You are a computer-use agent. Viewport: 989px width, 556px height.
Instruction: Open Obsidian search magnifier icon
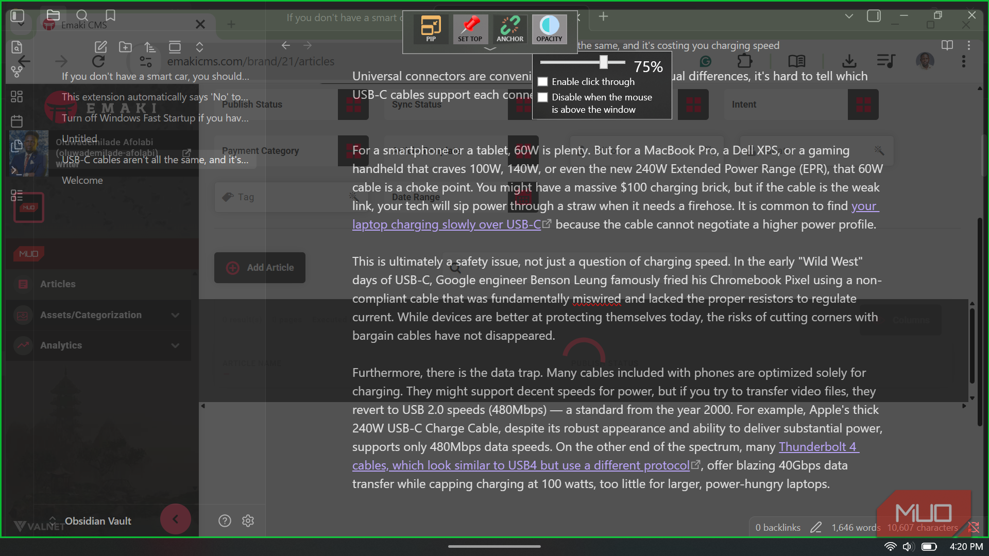(82, 15)
